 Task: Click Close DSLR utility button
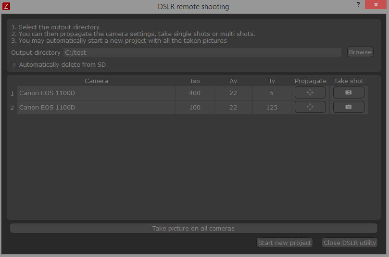pyautogui.click(x=350, y=243)
